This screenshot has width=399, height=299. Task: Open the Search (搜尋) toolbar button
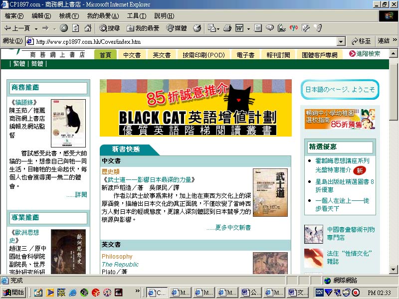tap(109, 28)
